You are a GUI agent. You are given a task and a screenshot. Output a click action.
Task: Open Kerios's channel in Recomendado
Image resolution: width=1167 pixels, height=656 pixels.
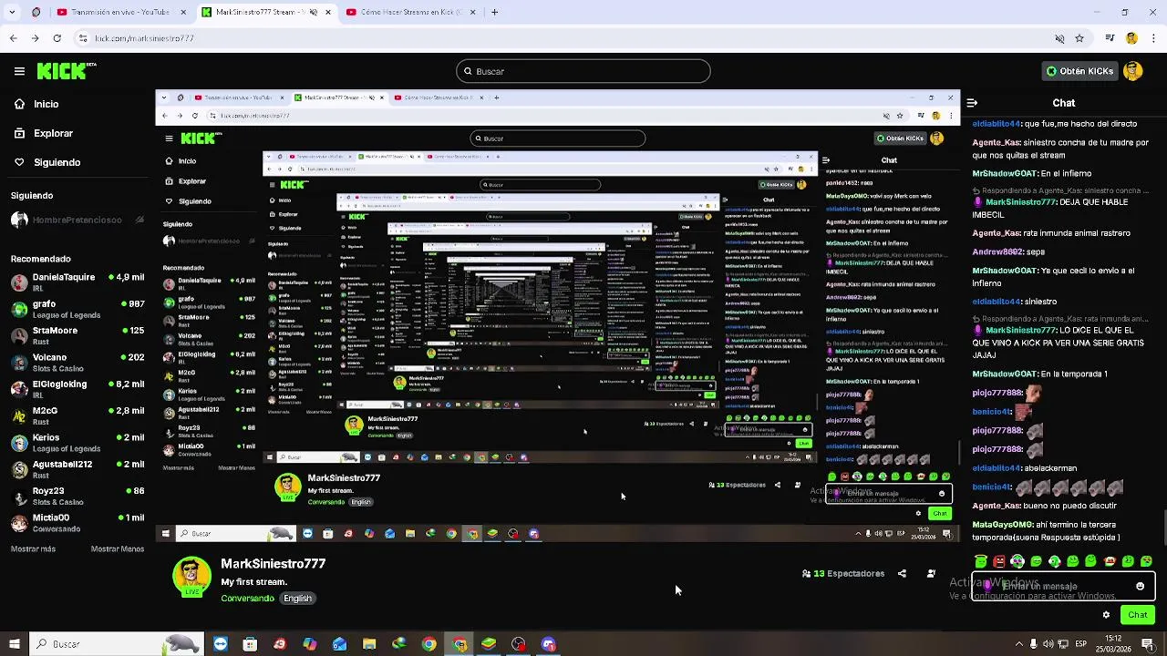(77, 442)
